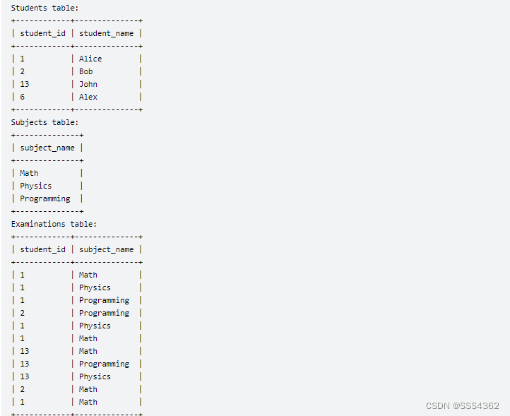This screenshot has height=416, width=510.
Task: Click the "Subjects table:" heading
Action: 45,122
